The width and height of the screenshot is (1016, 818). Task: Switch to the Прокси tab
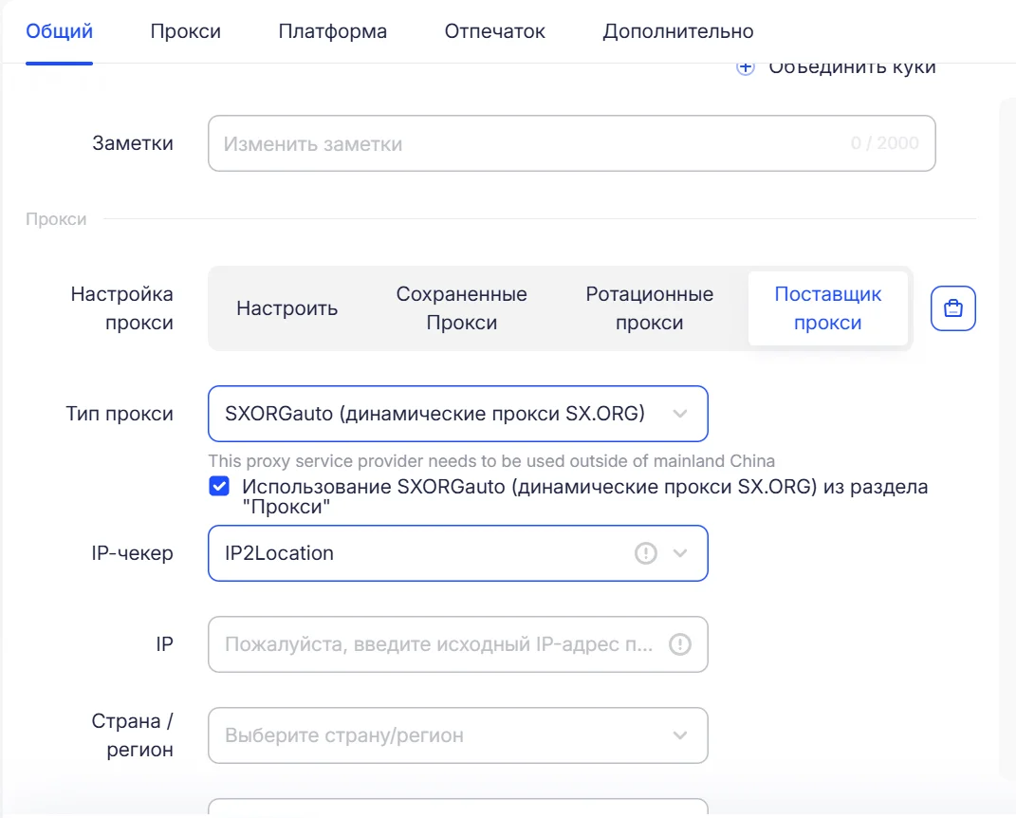[185, 31]
